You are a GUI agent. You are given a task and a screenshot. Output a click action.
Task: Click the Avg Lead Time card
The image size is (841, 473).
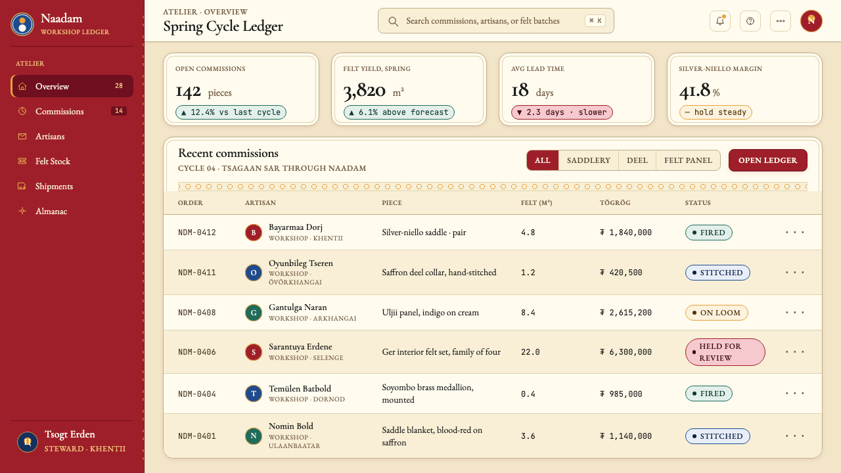577,89
